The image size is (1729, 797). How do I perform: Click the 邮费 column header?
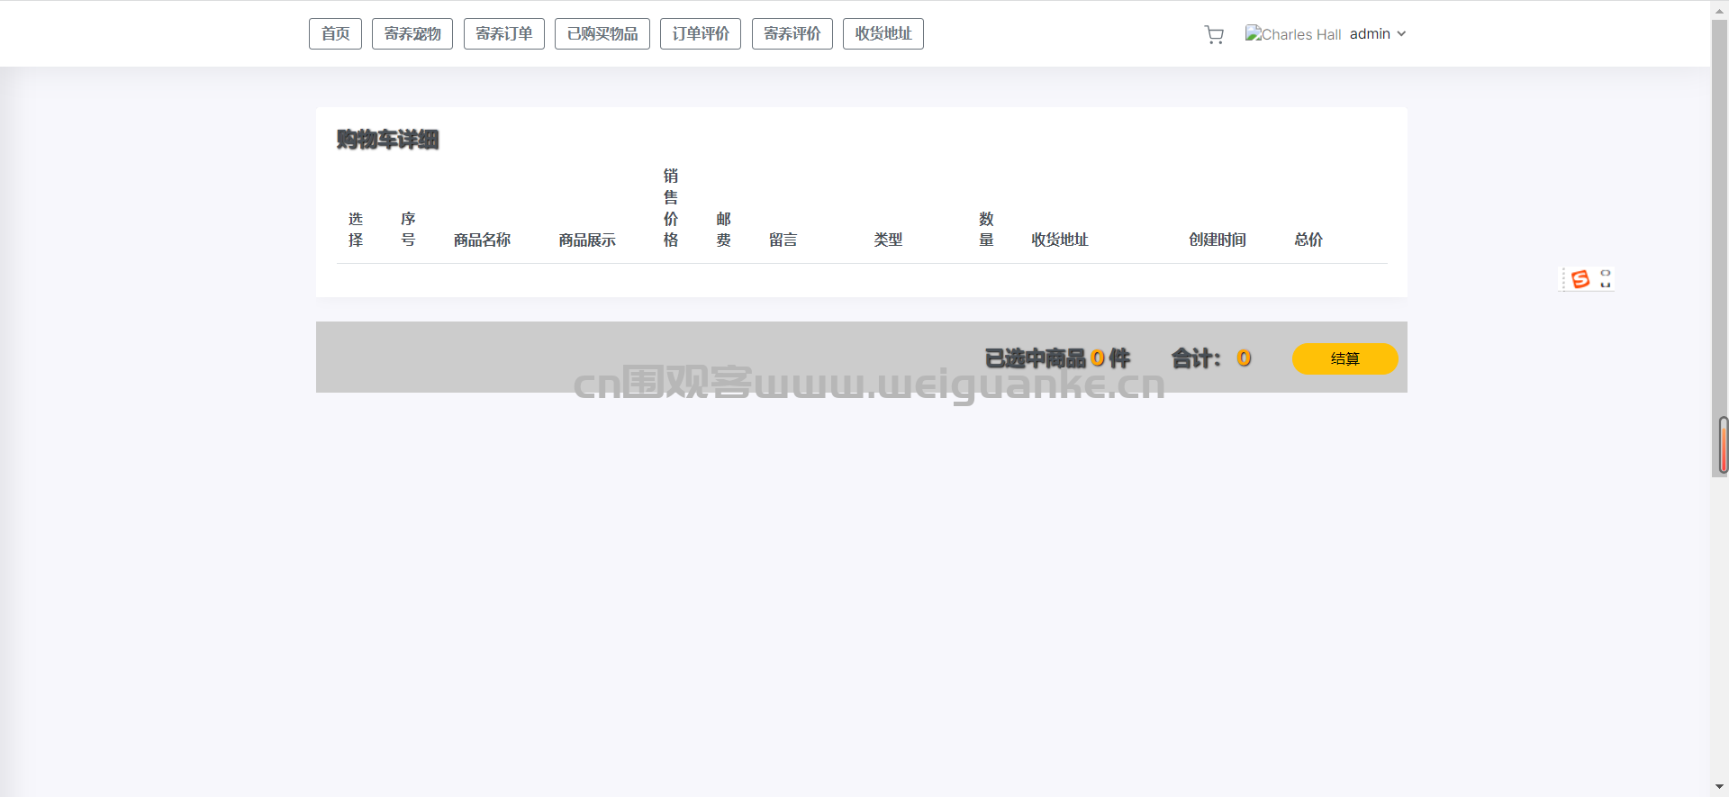[723, 230]
